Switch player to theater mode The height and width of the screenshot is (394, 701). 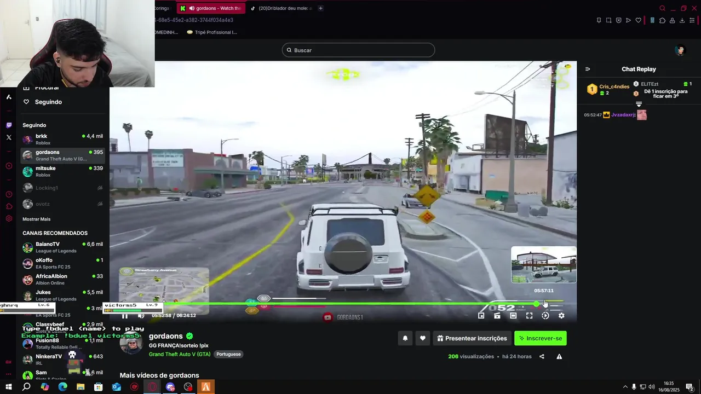point(513,316)
